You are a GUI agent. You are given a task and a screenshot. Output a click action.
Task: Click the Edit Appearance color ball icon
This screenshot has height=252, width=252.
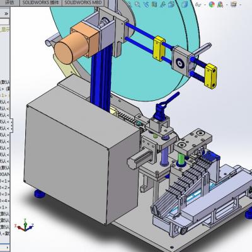(x=212, y=4)
